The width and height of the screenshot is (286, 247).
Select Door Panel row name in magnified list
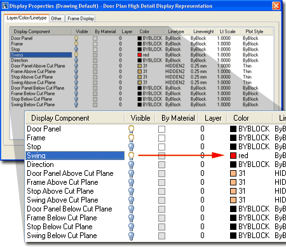point(44,129)
